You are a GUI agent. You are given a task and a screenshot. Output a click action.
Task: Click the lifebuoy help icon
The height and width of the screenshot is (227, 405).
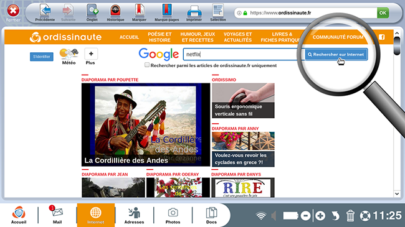(365, 216)
